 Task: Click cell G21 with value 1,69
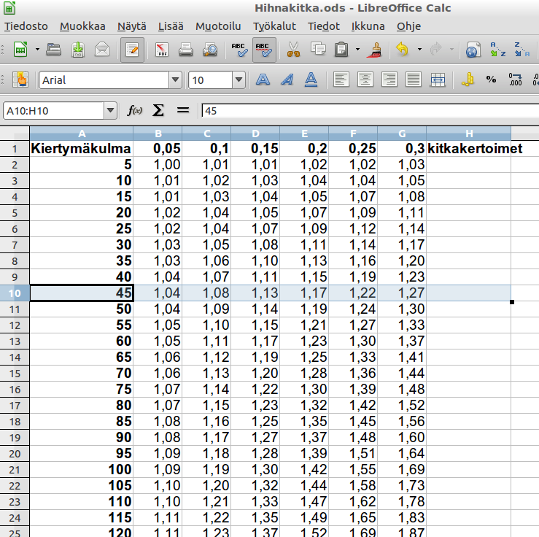[402, 470]
